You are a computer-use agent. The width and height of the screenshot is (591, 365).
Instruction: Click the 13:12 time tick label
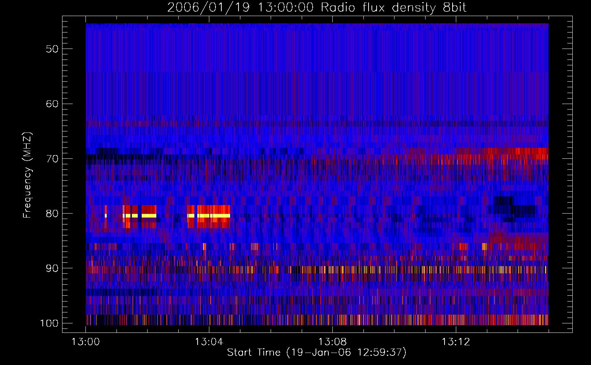point(456,342)
